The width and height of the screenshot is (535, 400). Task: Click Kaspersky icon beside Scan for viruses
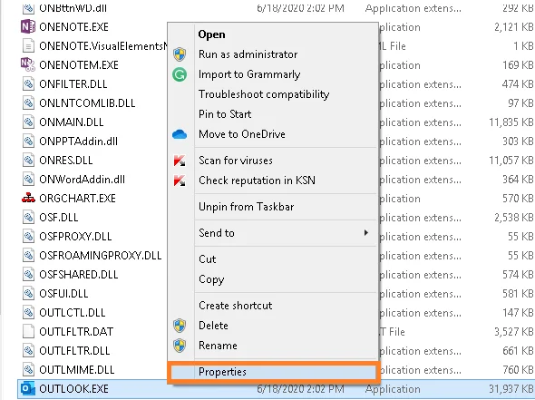[180, 161]
